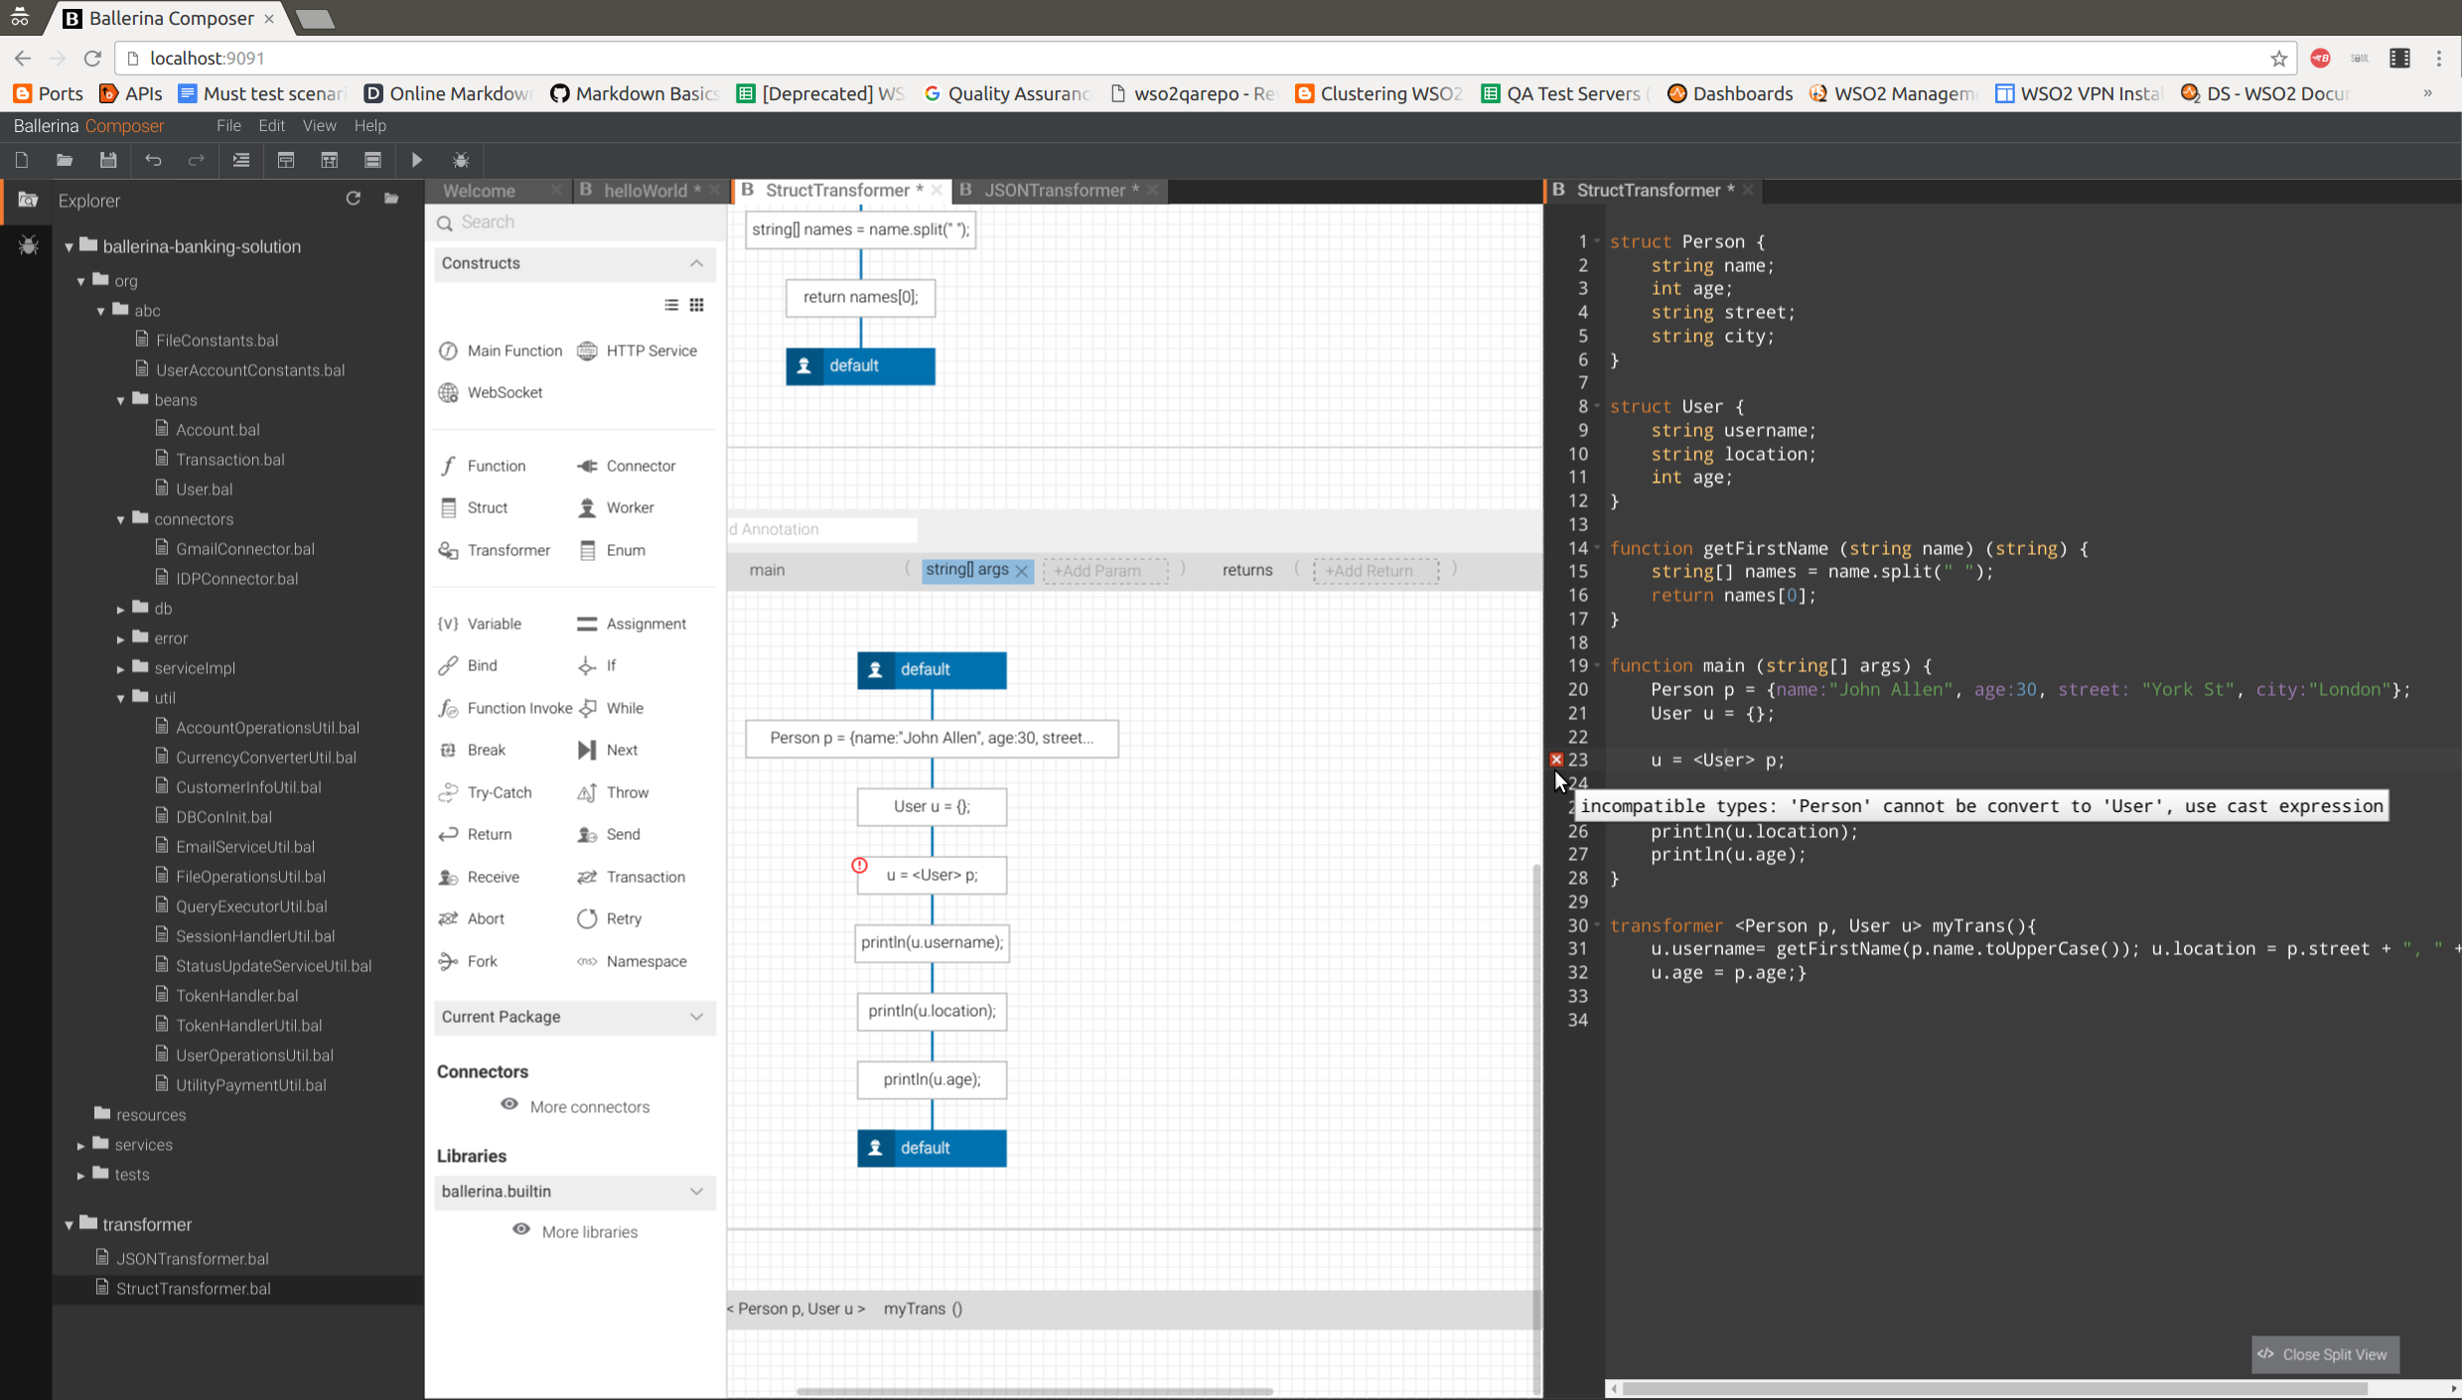
Task: Switch to the JSONTransformer tab
Action: pyautogui.click(x=1053, y=190)
